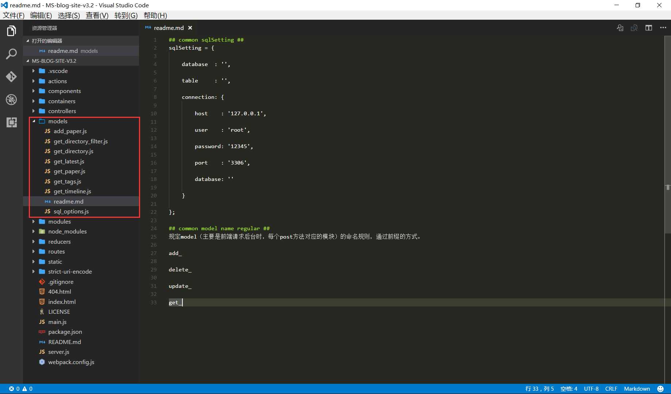This screenshot has height=394, width=671.
Task: Expand the controllers folder
Action: click(34, 111)
